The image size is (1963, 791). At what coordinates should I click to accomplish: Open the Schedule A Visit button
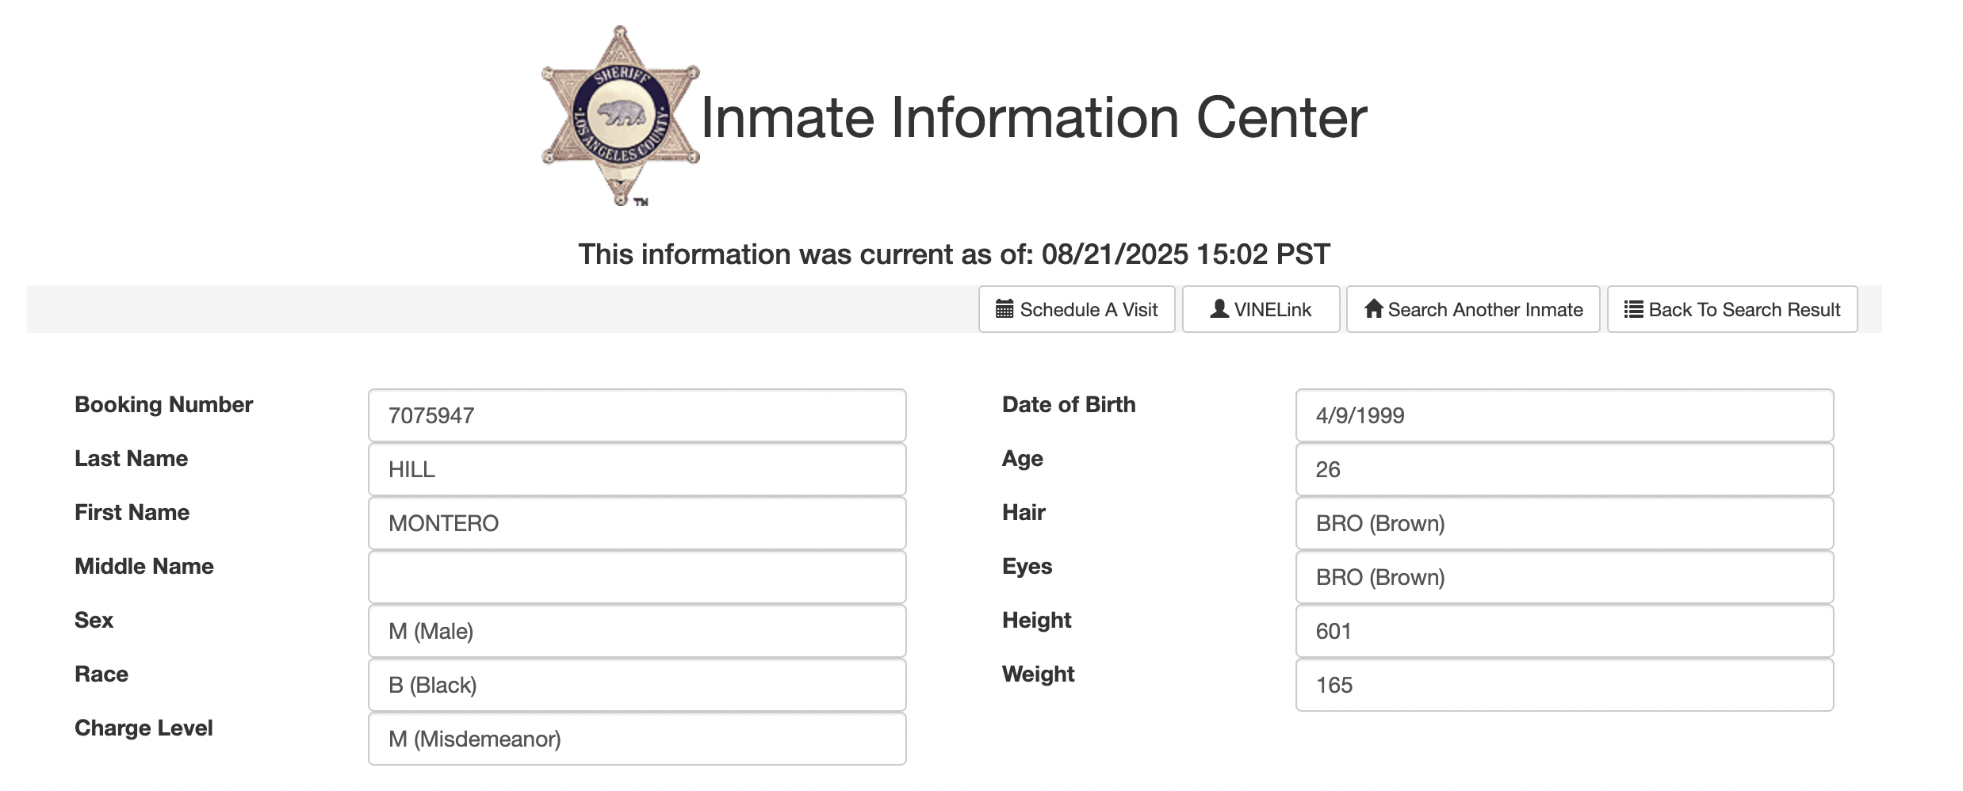coord(1077,309)
